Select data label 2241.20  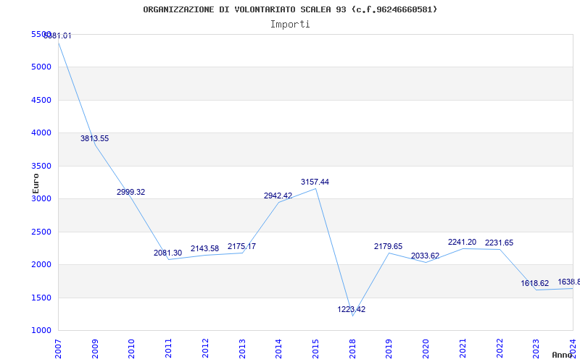coord(462,243)
